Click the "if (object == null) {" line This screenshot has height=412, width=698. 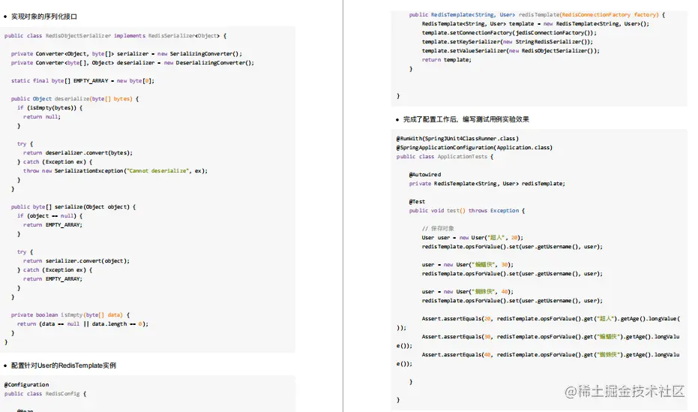[49, 215]
